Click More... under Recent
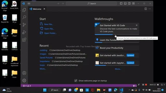 [x=43, y=69]
